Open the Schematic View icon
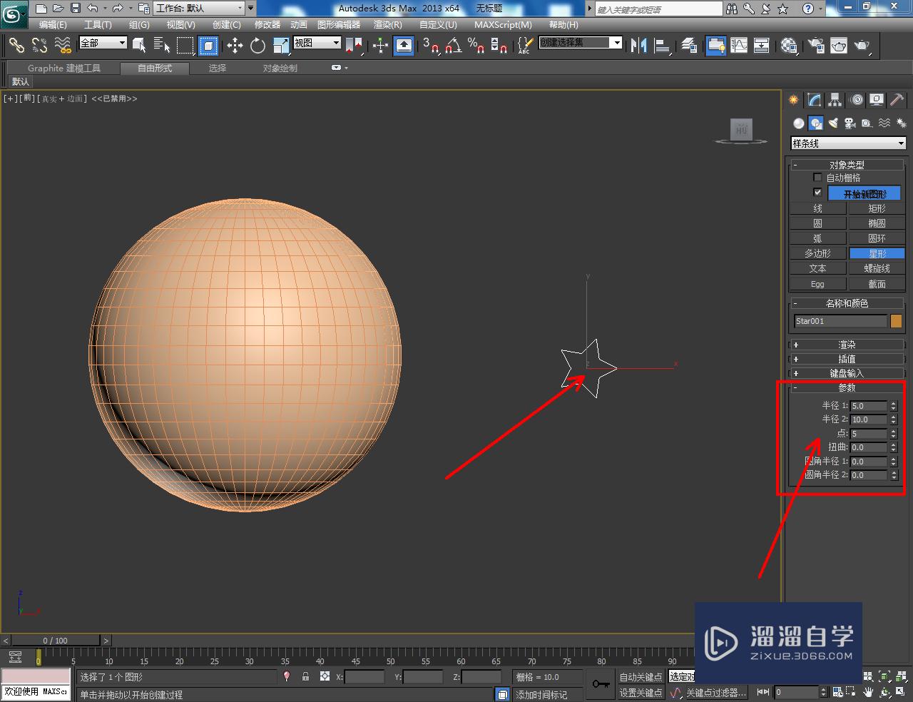This screenshot has width=913, height=702. click(762, 46)
